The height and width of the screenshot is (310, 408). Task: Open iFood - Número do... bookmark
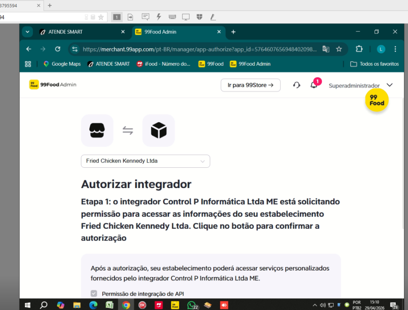click(x=163, y=64)
